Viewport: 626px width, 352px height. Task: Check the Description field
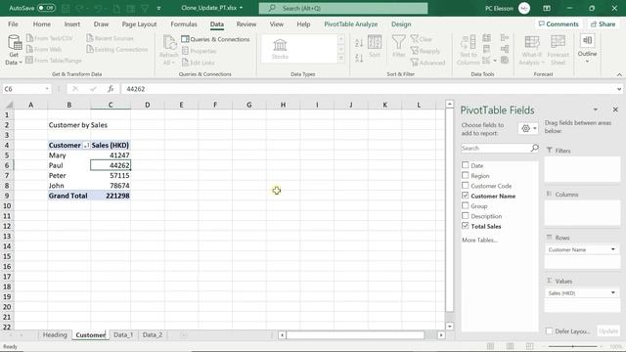pyautogui.click(x=466, y=216)
